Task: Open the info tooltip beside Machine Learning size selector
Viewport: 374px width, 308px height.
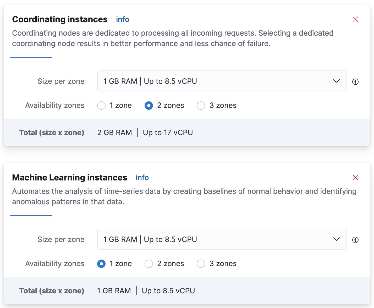Action: 355,240
